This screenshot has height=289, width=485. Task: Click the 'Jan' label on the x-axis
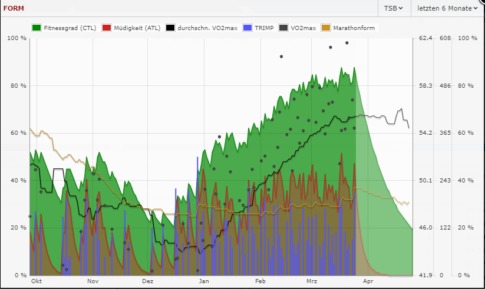point(203,281)
